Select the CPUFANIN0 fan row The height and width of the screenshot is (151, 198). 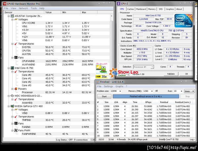(56, 61)
